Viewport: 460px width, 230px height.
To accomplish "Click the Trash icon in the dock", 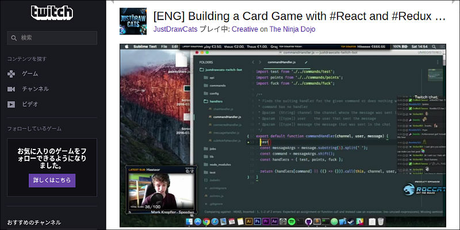I will (x=381, y=221).
